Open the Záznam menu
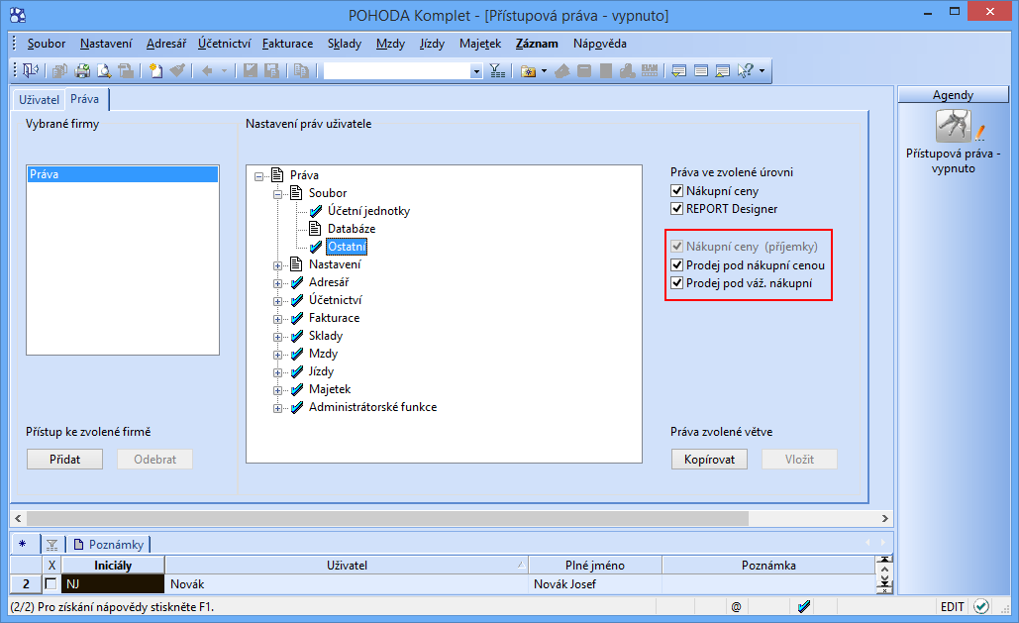Screen dimensions: 1019x623 point(537,44)
